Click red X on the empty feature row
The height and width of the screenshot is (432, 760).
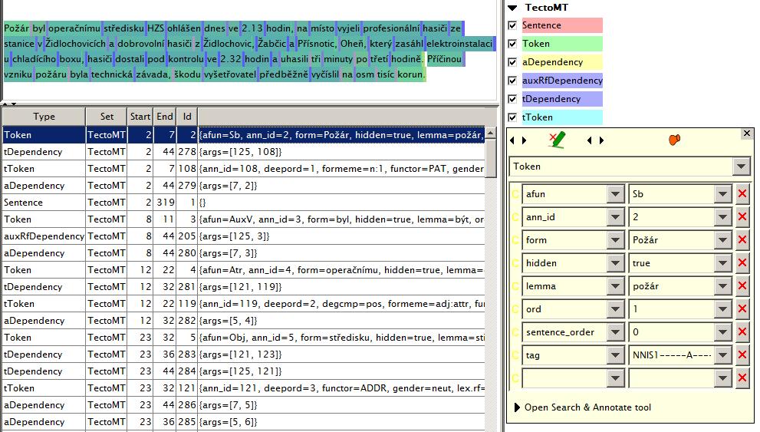[742, 378]
